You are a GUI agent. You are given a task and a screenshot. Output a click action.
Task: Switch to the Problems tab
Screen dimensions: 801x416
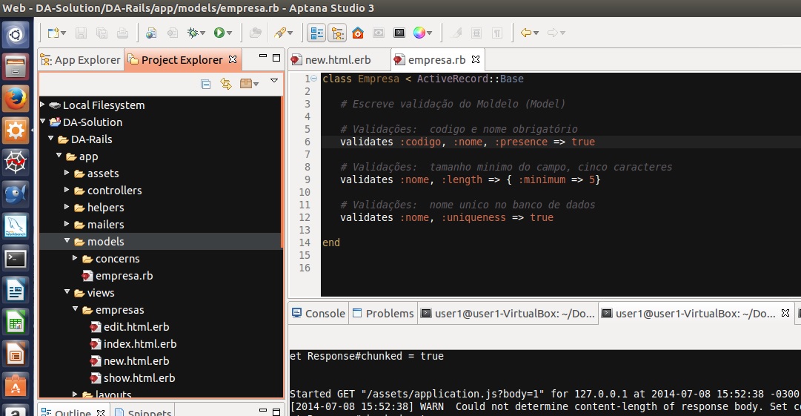point(389,313)
